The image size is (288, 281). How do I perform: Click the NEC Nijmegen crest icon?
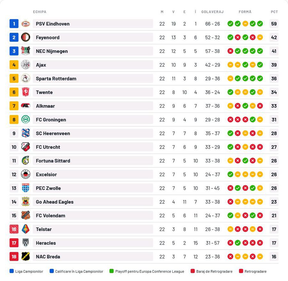[26, 51]
